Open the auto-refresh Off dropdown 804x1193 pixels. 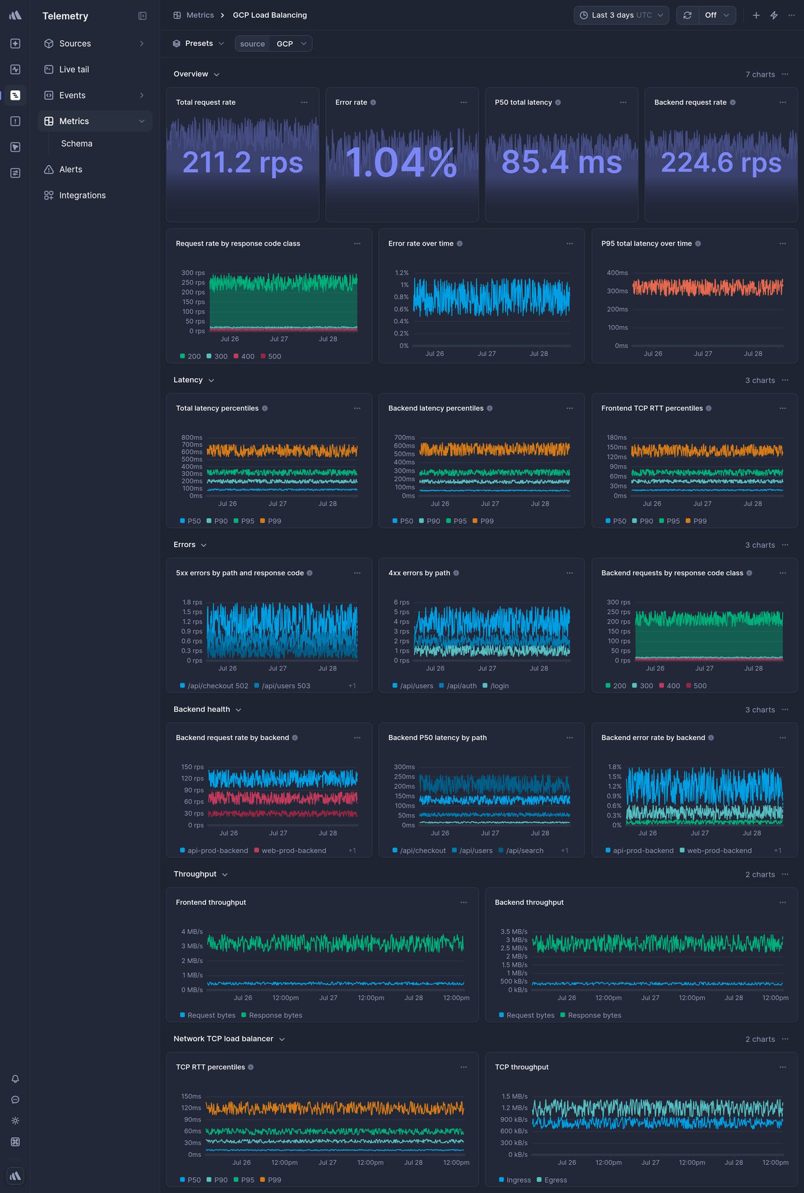coord(717,15)
